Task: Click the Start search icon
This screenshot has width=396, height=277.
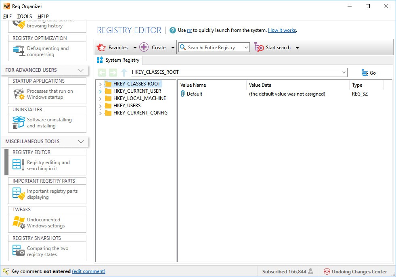Action: coord(259,48)
